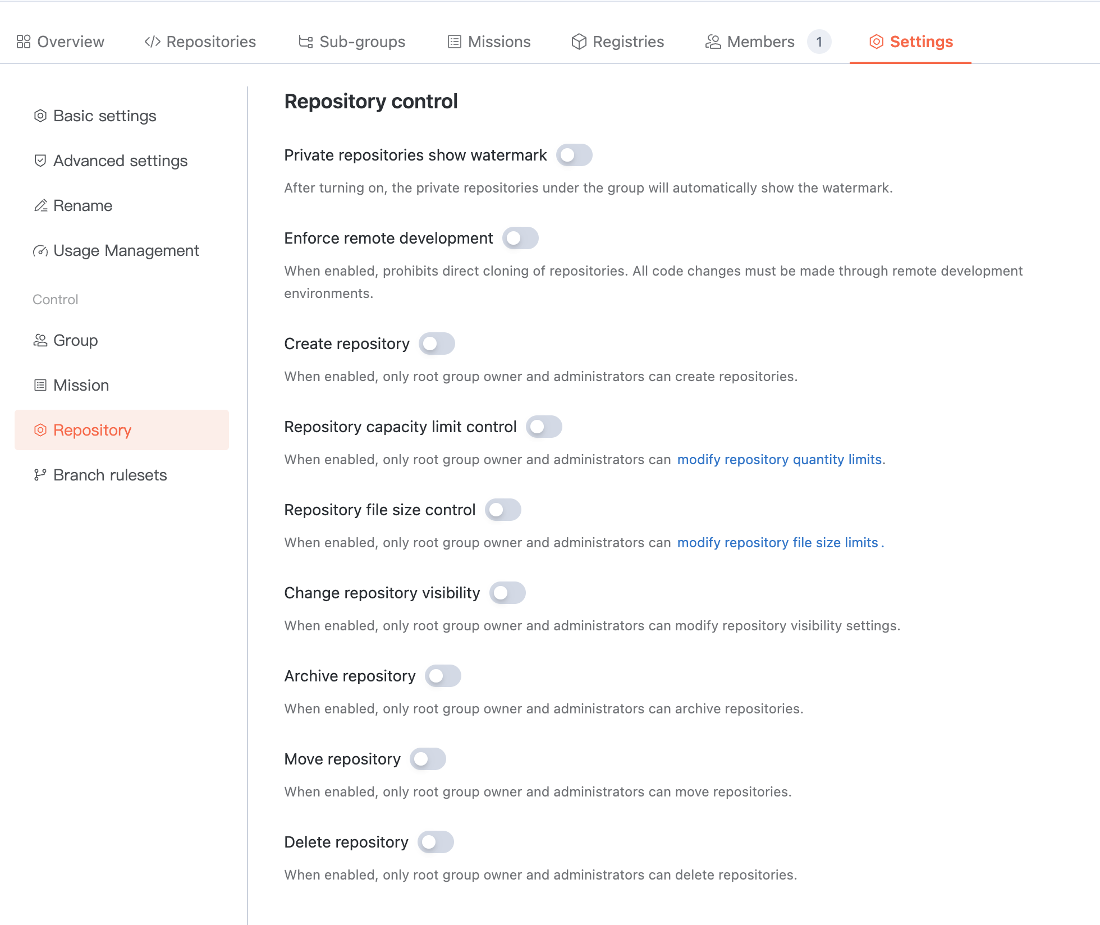Image resolution: width=1100 pixels, height=925 pixels.
Task: Click the Branch rulesets branch icon
Action: (x=40, y=475)
